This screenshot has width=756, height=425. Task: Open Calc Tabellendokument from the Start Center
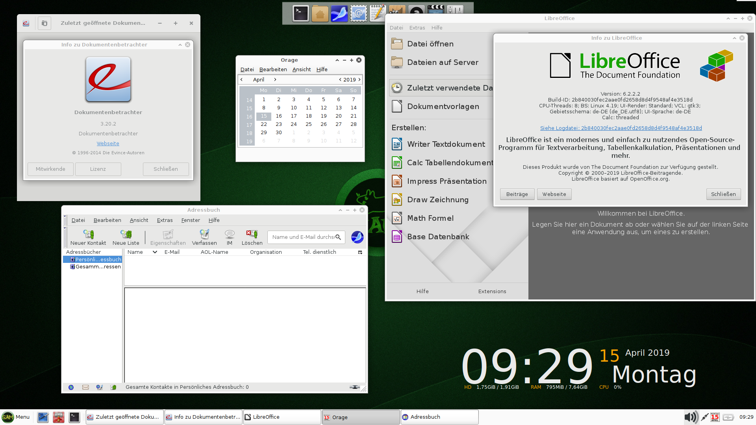450,163
